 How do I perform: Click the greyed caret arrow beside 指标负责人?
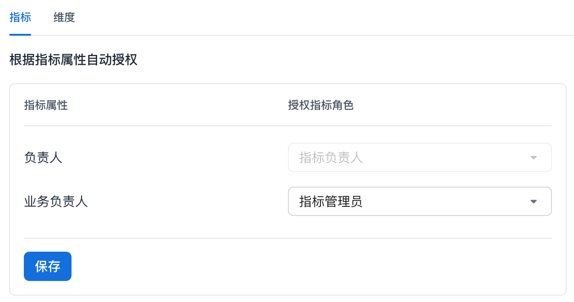pyautogui.click(x=533, y=158)
